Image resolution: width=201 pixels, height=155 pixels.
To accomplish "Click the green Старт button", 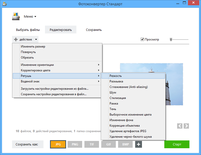I will coord(177,144).
